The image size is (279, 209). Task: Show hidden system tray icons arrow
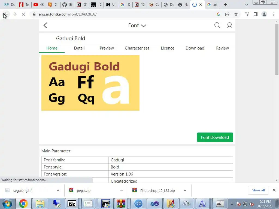point(232,204)
